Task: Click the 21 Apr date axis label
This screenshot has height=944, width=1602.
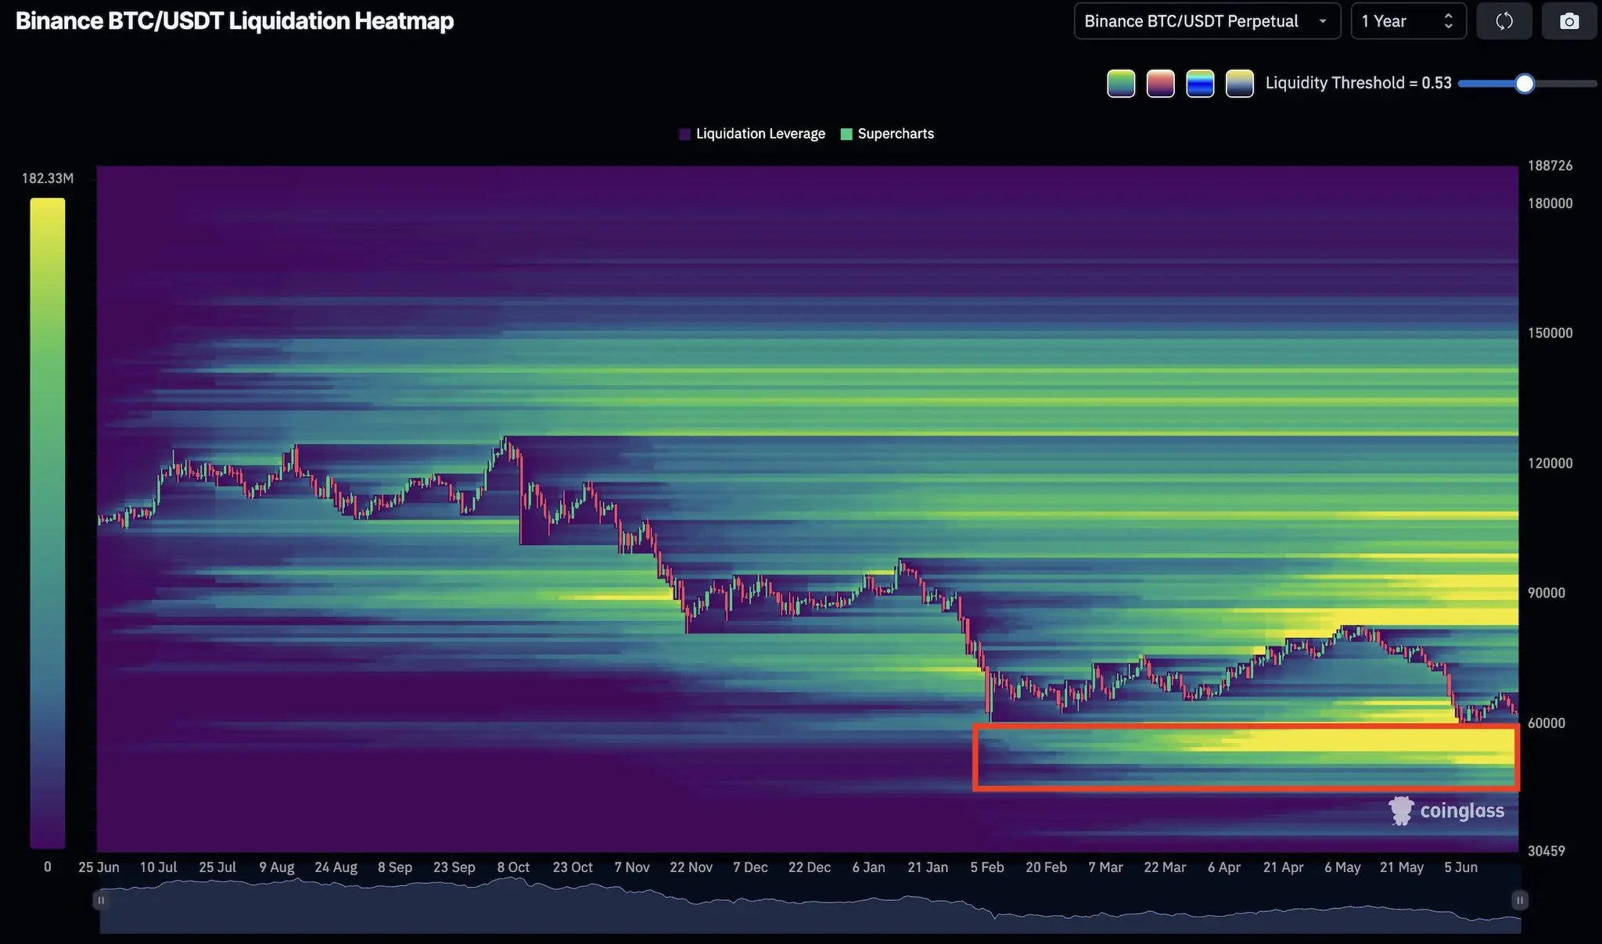Action: point(1283,867)
